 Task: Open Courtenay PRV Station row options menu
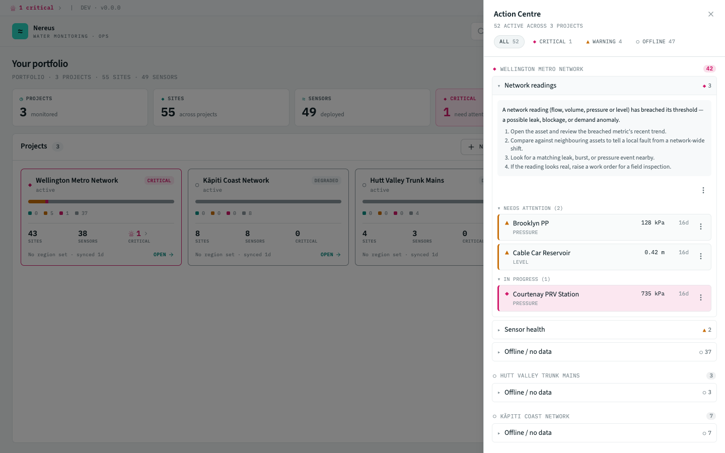tap(701, 297)
